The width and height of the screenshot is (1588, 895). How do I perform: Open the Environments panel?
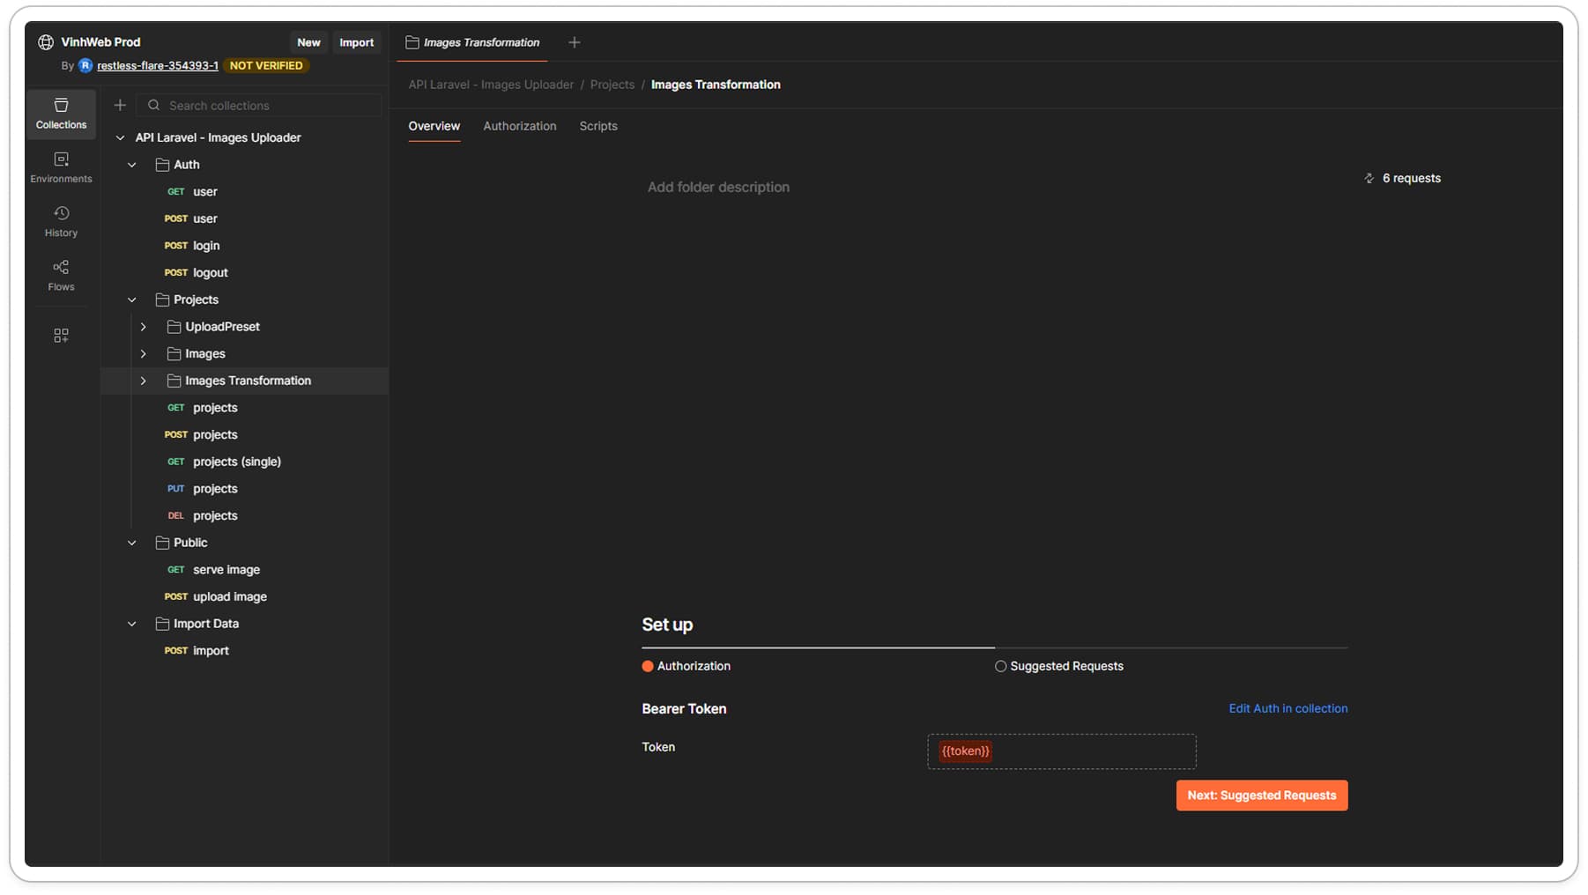[61, 167]
